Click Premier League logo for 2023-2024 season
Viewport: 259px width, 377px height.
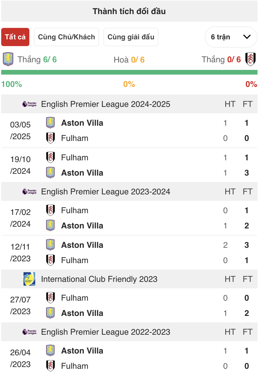29,191
